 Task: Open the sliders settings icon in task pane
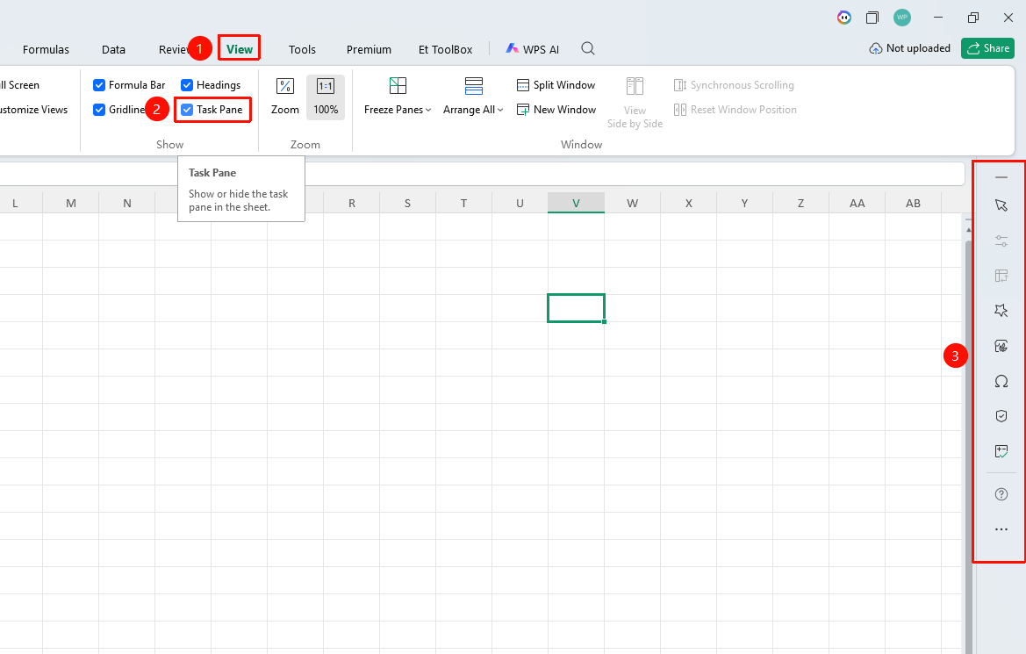coord(1001,241)
